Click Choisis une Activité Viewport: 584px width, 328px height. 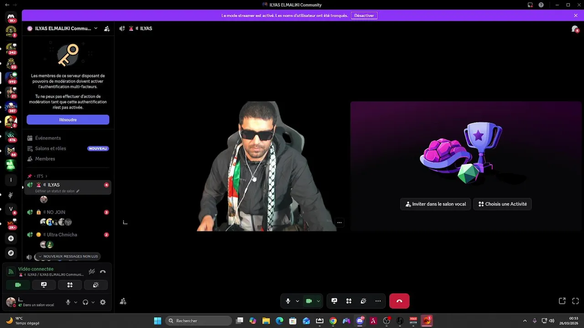[502, 204]
